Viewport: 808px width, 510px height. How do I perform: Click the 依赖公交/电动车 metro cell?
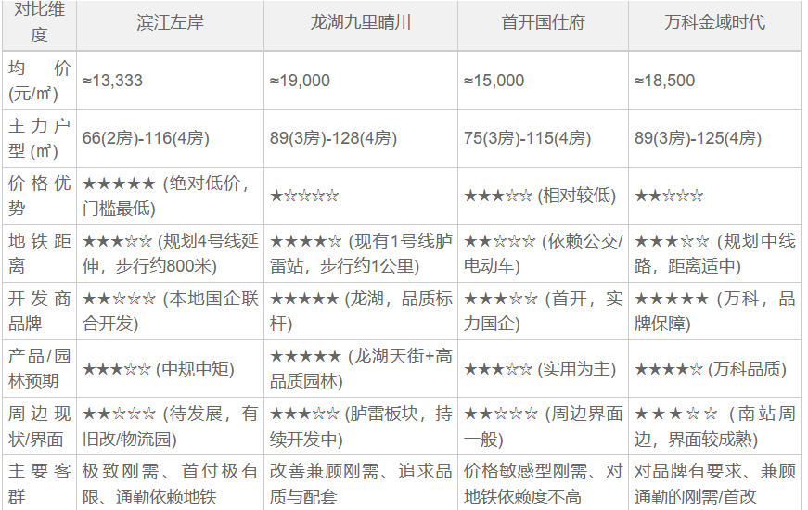[543, 253]
